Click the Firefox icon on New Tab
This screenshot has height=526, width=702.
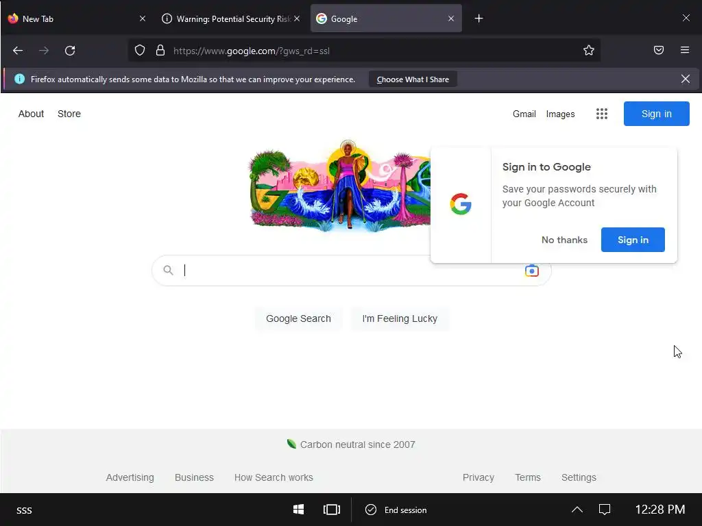pyautogui.click(x=13, y=18)
